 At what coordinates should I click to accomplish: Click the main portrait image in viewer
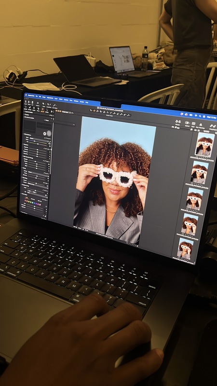115,181
